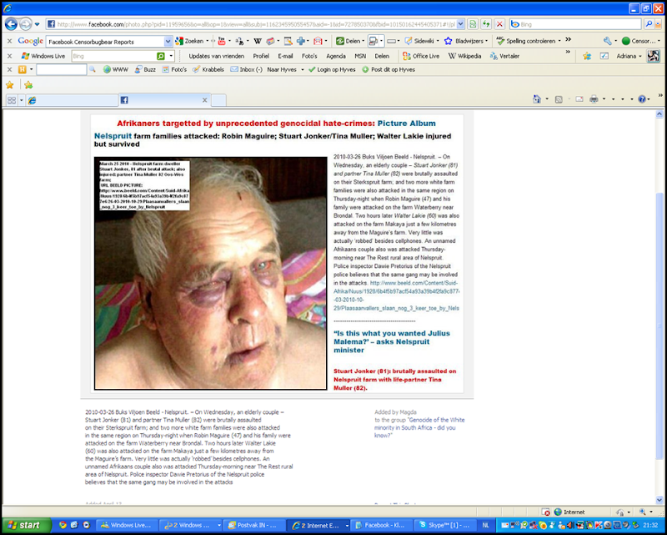Open Skype from the taskbar

pyautogui.click(x=448, y=525)
